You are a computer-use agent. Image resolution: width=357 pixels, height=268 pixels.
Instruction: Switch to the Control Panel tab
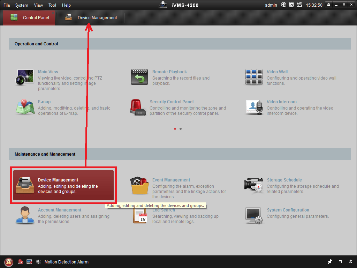(x=29, y=18)
